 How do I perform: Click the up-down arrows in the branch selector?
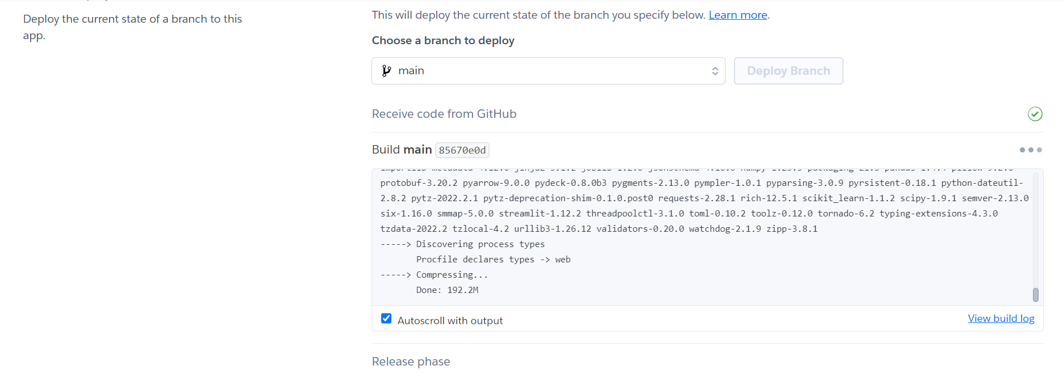coord(715,71)
